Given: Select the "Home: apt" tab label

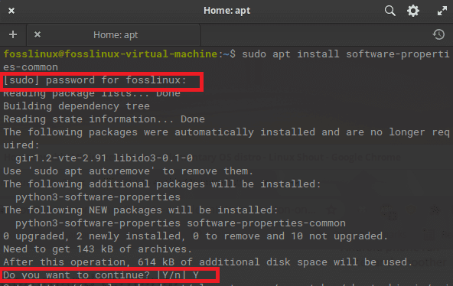Looking at the screenshot, I should (116, 35).
